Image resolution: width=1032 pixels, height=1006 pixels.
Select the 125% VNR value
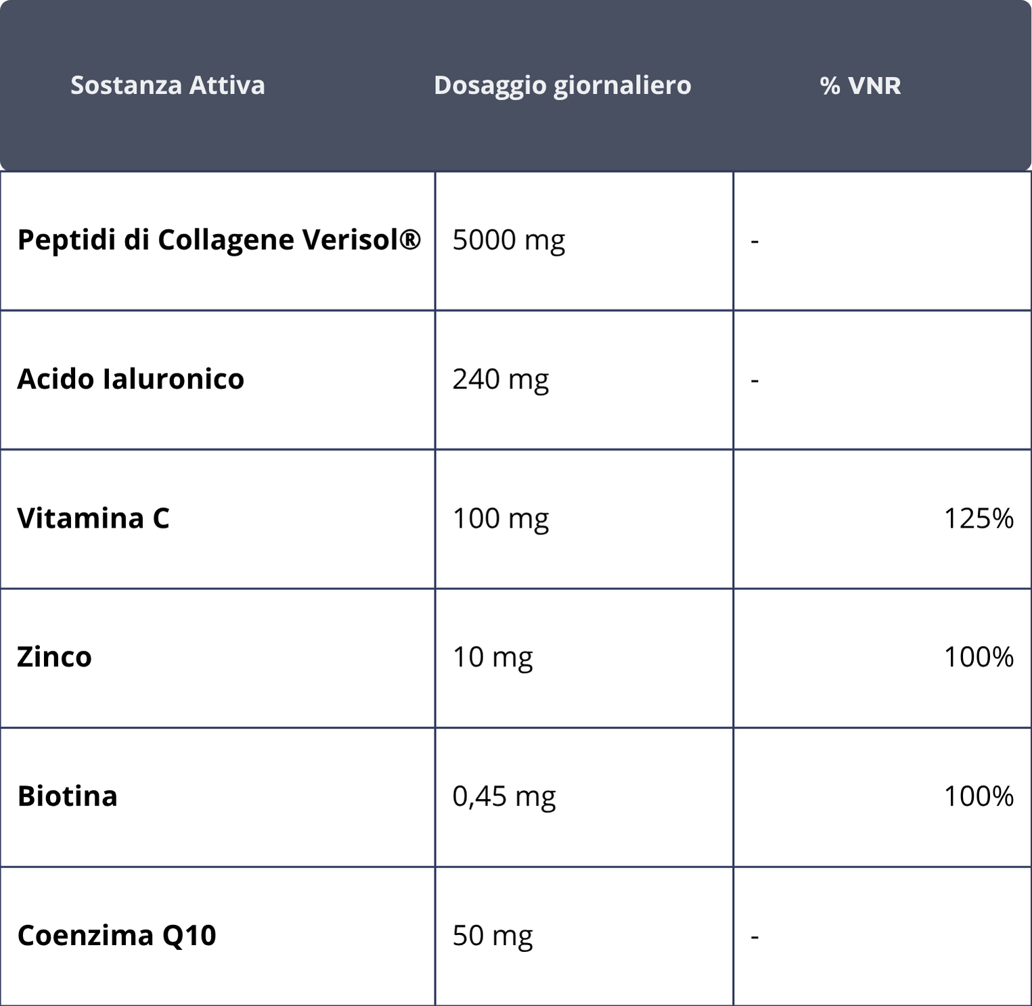click(979, 519)
